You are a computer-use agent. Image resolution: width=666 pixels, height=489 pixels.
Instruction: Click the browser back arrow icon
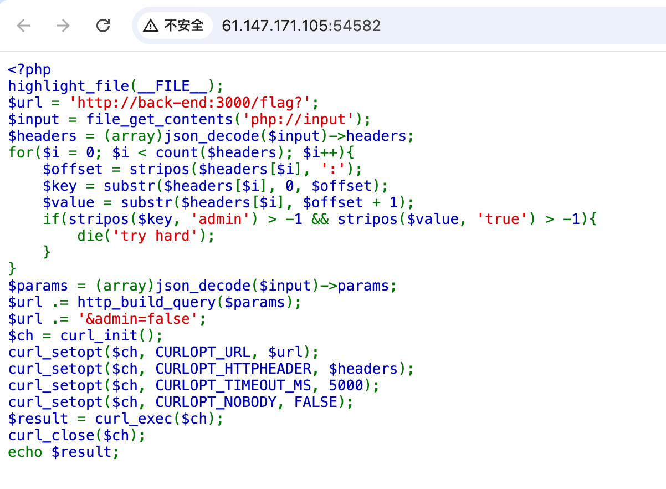pos(23,25)
